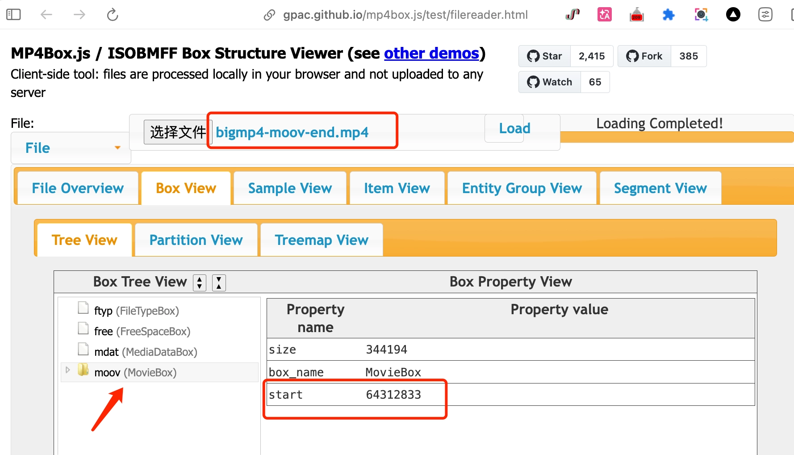Open the 2,415 stargazers count
Viewport: 794px width, 455px height.
coord(592,56)
